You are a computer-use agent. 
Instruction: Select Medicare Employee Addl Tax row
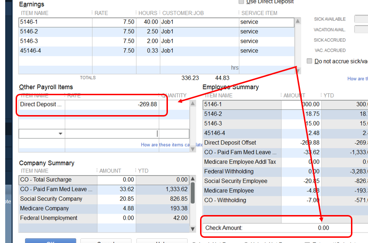(x=285, y=162)
